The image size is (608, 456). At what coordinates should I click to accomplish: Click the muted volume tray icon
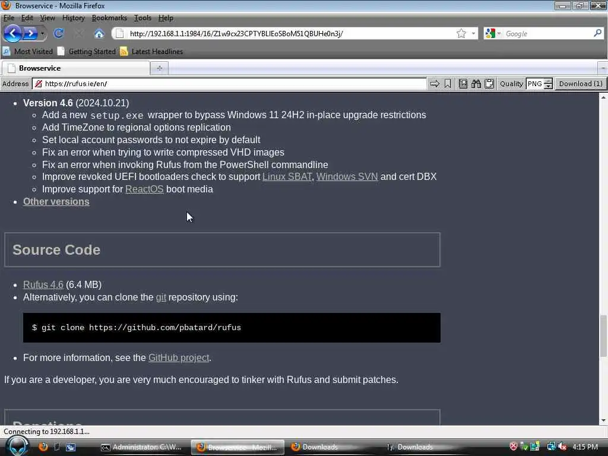[x=562, y=446]
